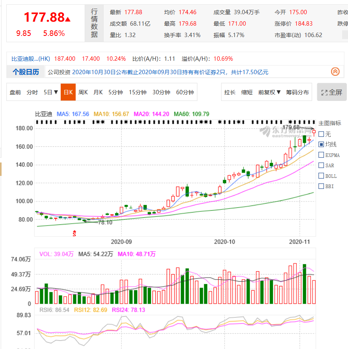The width and height of the screenshot is (348, 349).
Task: Open the 前复权 adjustment dropdown
Action: click(269, 92)
